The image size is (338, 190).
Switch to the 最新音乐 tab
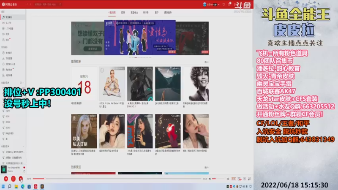(168, 13)
